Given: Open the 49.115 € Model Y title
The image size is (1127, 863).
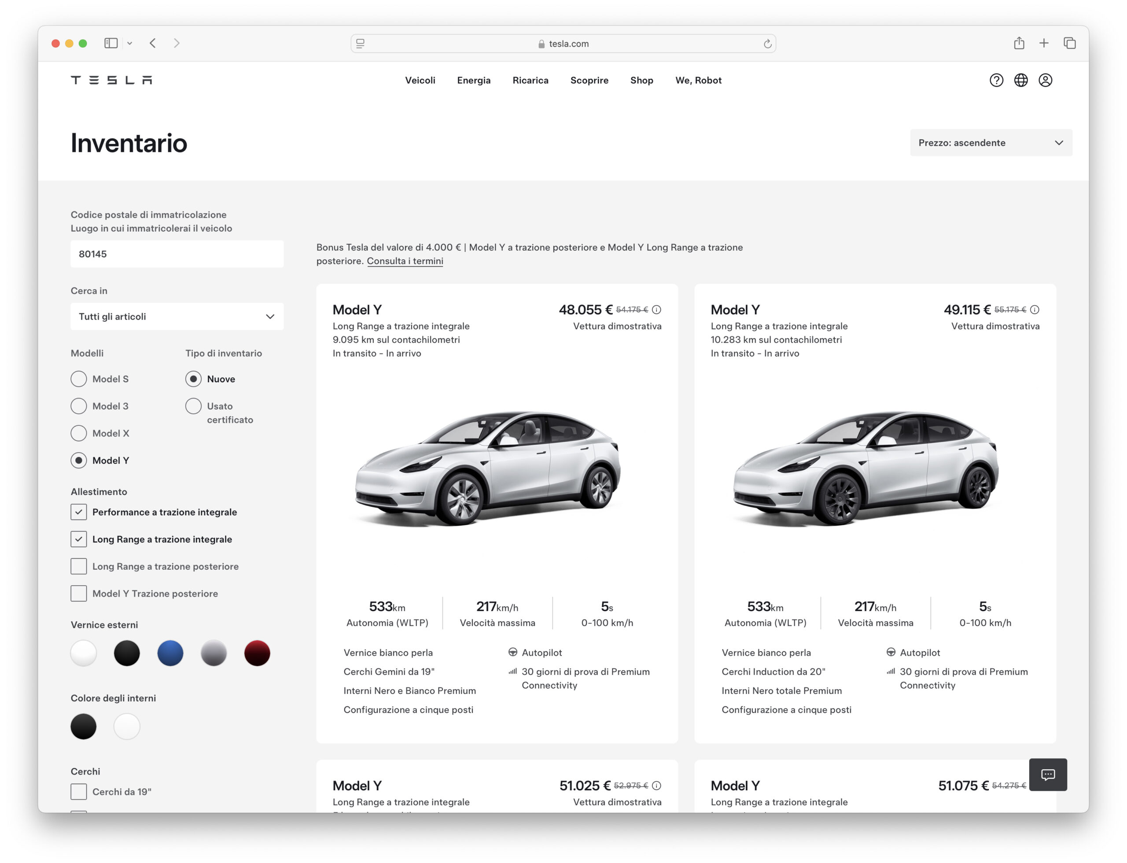Looking at the screenshot, I should point(735,310).
